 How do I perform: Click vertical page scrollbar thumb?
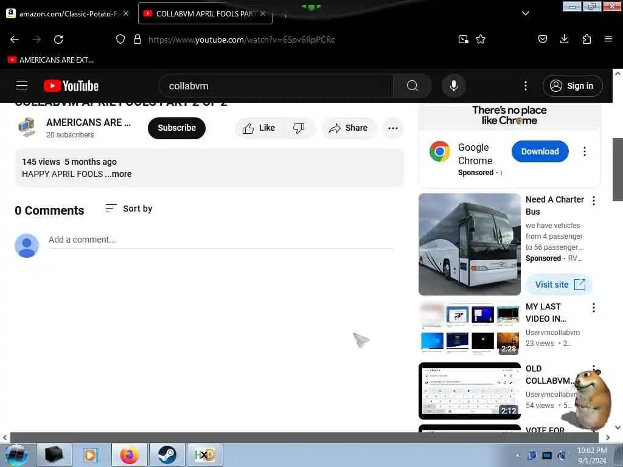pos(618,170)
